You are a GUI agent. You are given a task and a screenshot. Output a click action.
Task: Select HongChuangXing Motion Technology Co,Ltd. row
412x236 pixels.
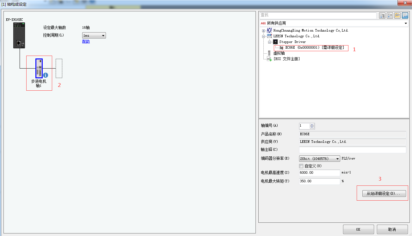pos(311,31)
